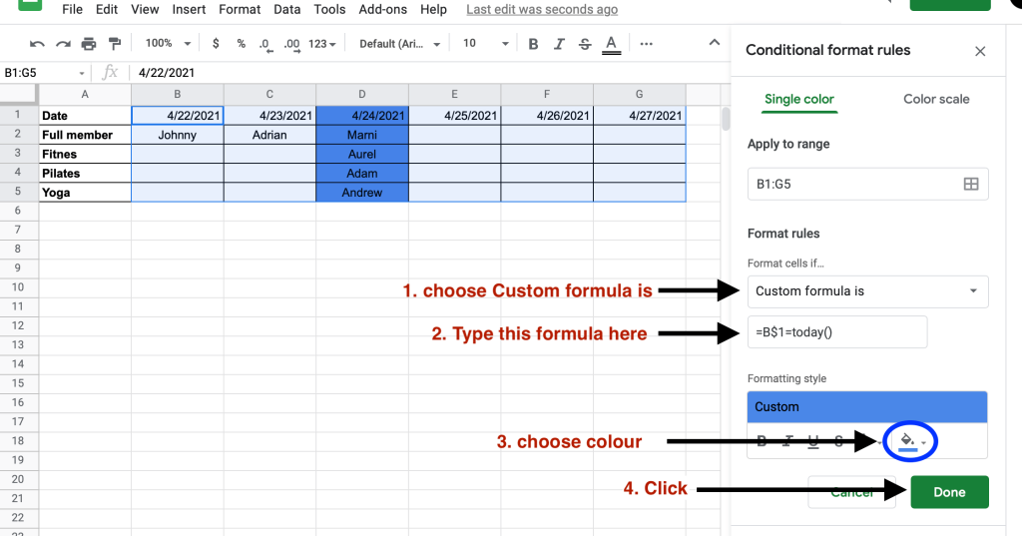The height and width of the screenshot is (536, 1022).
Task: Open the Default (Arial) font dropdown
Action: click(x=399, y=44)
